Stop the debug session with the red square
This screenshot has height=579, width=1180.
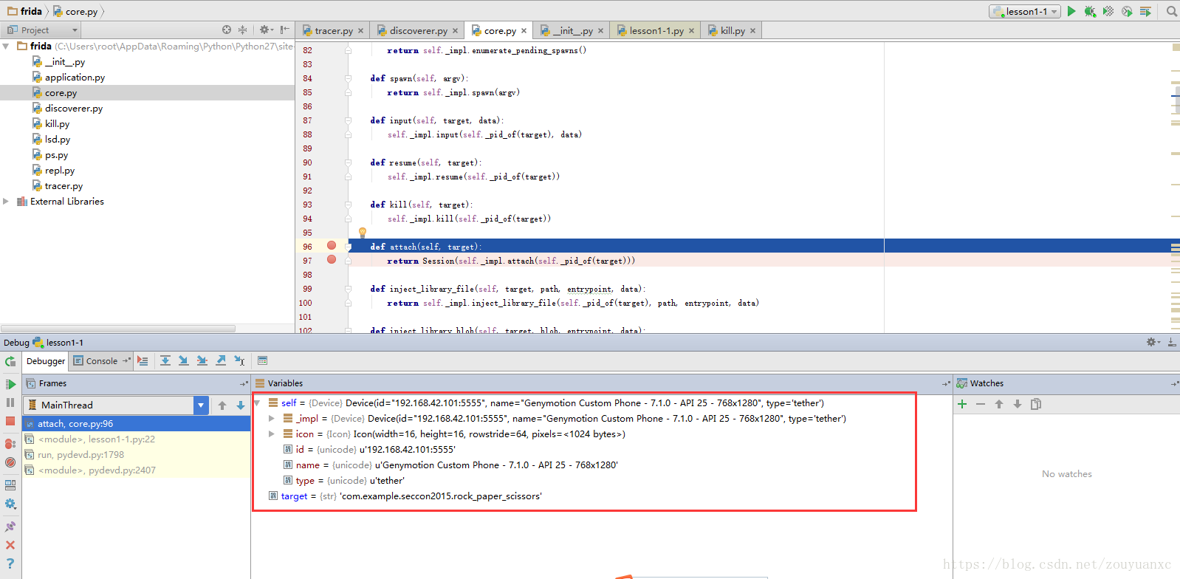click(x=10, y=421)
